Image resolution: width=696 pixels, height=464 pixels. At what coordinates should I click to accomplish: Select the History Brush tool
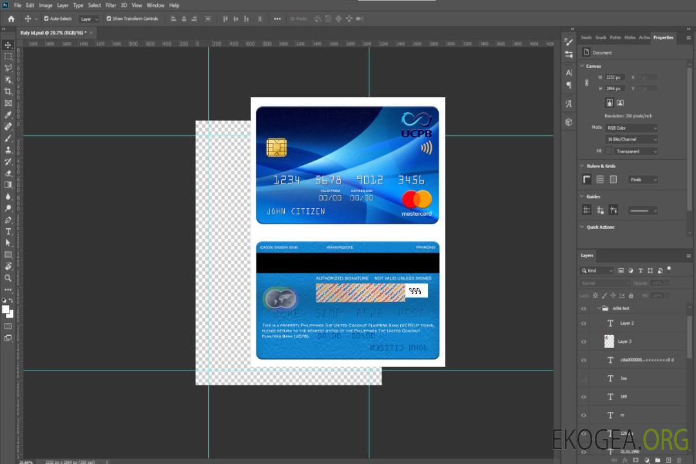(x=8, y=162)
